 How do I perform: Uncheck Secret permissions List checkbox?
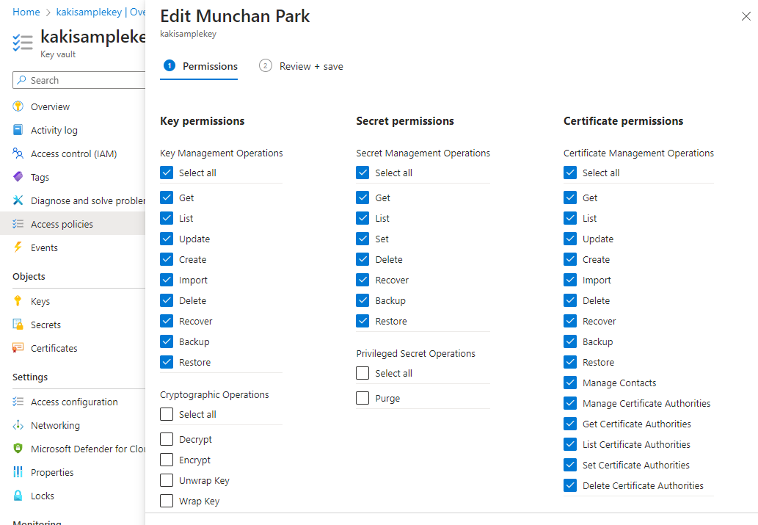click(362, 218)
